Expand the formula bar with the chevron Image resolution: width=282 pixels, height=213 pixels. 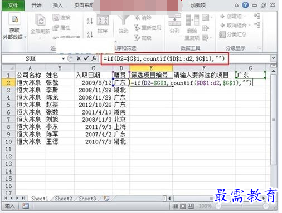[x=273, y=58]
